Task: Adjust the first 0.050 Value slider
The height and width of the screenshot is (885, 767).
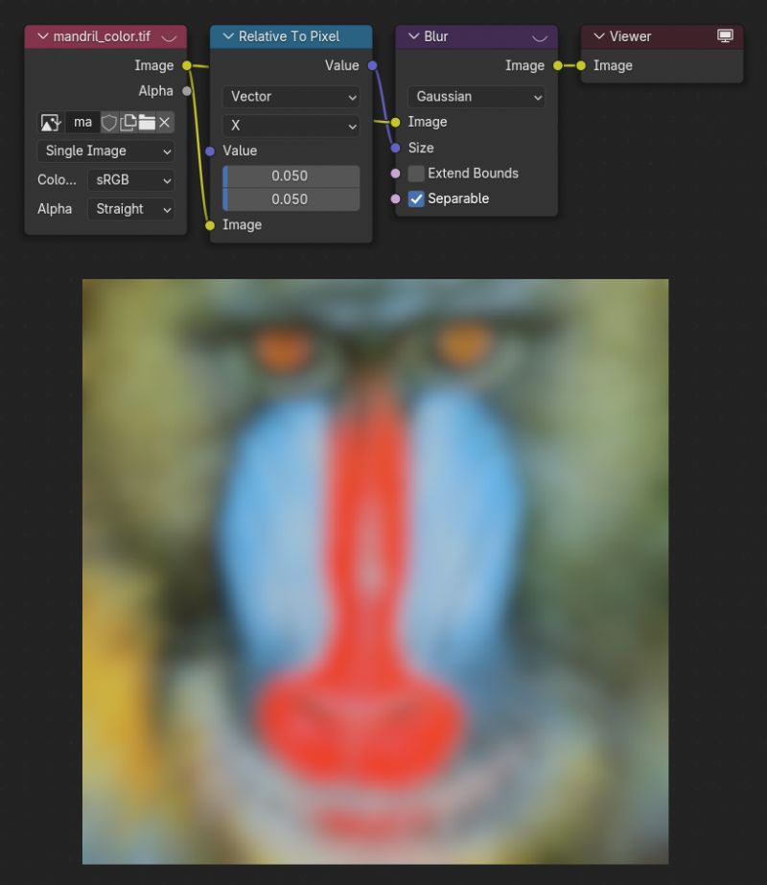Action: (x=290, y=176)
